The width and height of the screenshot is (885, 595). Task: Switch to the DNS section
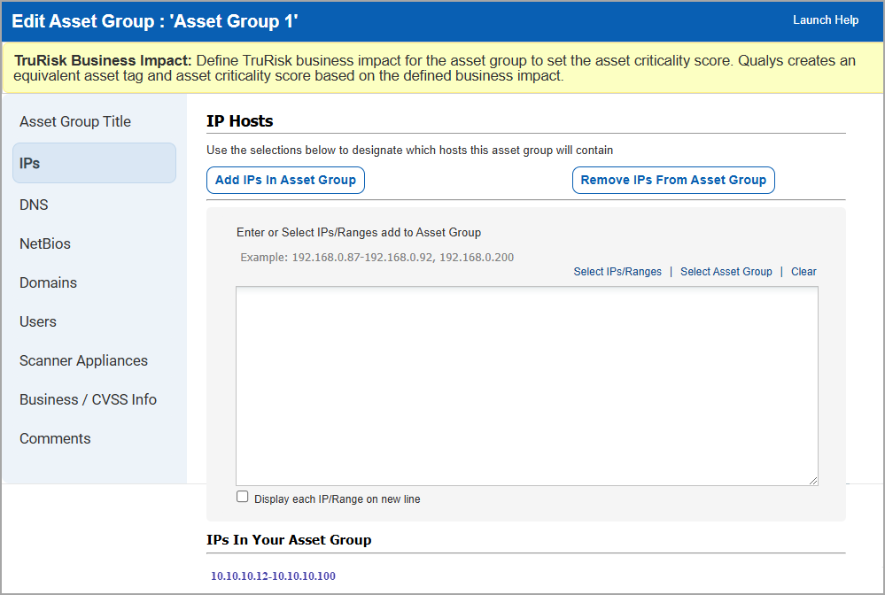point(33,205)
